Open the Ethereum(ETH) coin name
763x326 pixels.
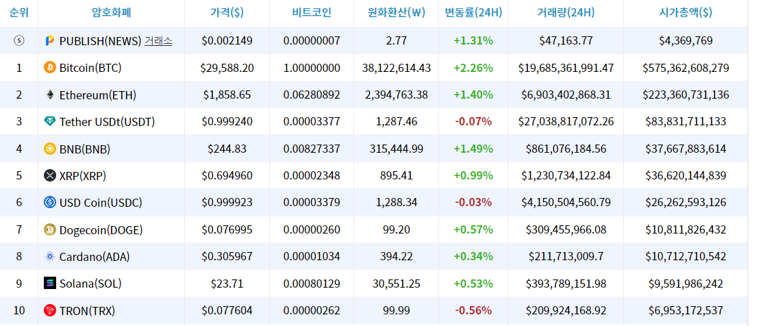click(98, 95)
